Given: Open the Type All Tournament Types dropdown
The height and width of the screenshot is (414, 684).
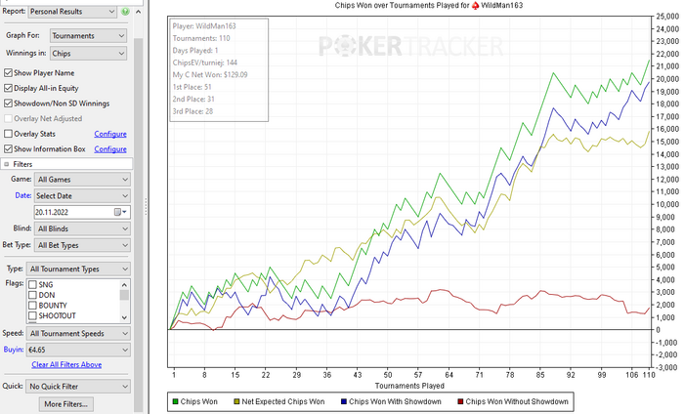Looking at the screenshot, I should (x=78, y=269).
